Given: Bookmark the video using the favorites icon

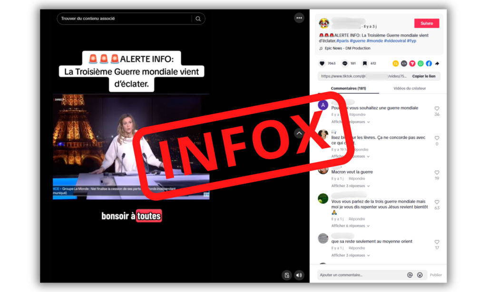Looking at the screenshot, I should coord(364,63).
